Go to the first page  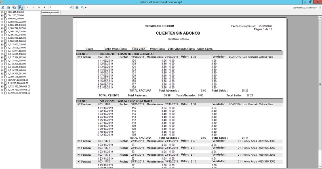click(27, 7)
